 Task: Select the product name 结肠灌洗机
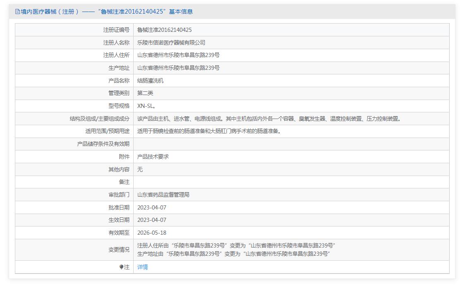pos(150,81)
